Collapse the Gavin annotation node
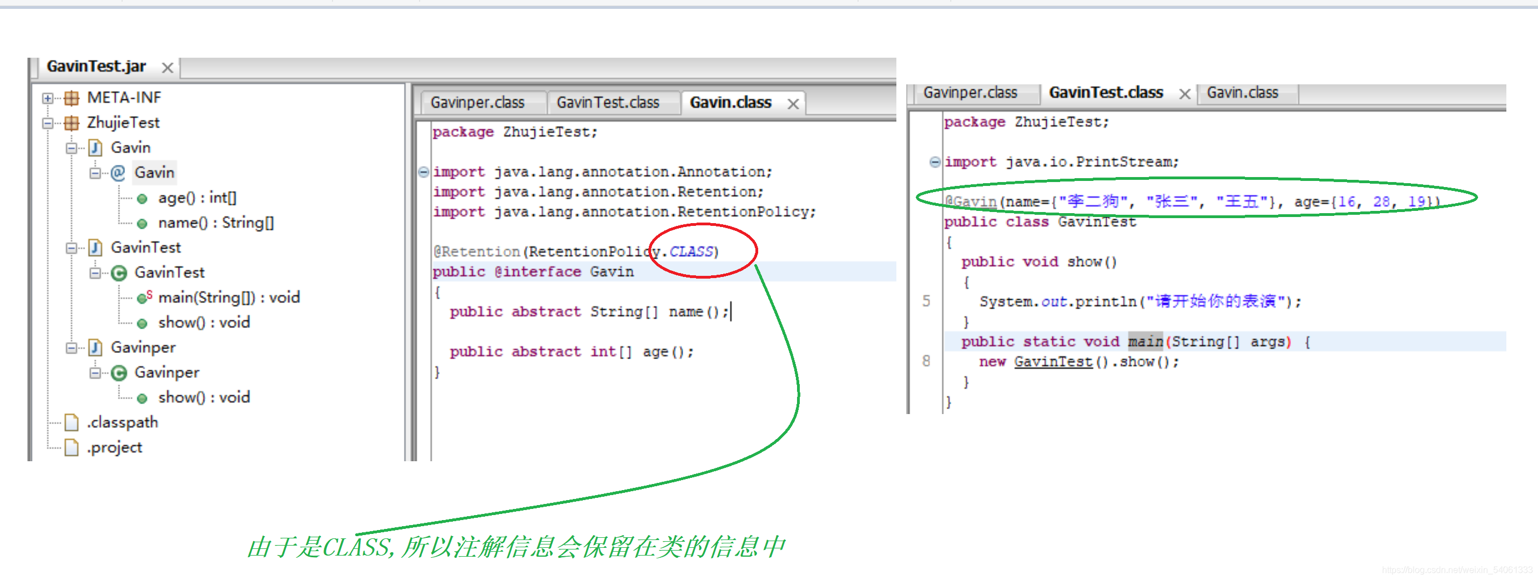The height and width of the screenshot is (580, 1538). point(95,173)
